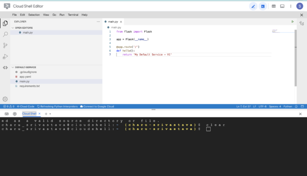Change Spaces: 4 indentation setting

click(275, 106)
